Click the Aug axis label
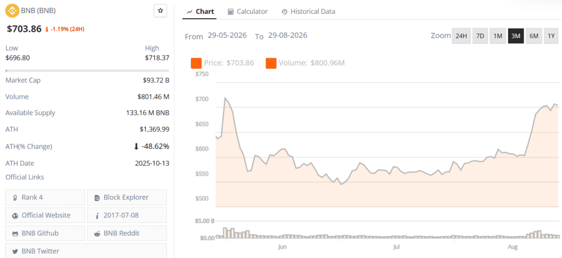 513,247
